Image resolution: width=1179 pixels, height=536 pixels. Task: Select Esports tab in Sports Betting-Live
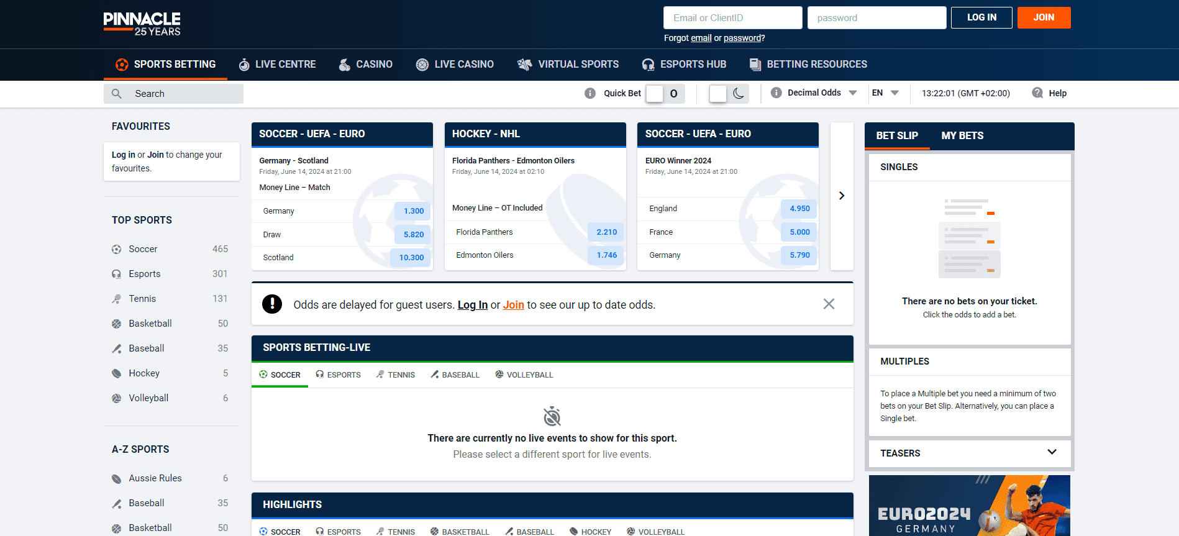[x=338, y=375]
